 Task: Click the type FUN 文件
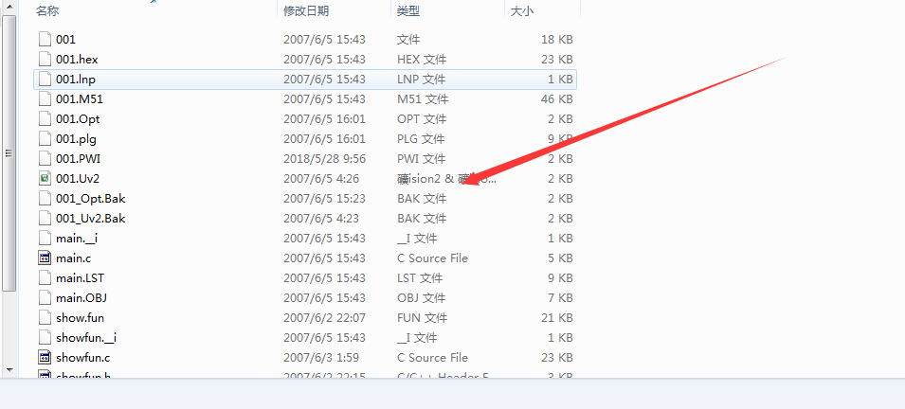tap(422, 317)
